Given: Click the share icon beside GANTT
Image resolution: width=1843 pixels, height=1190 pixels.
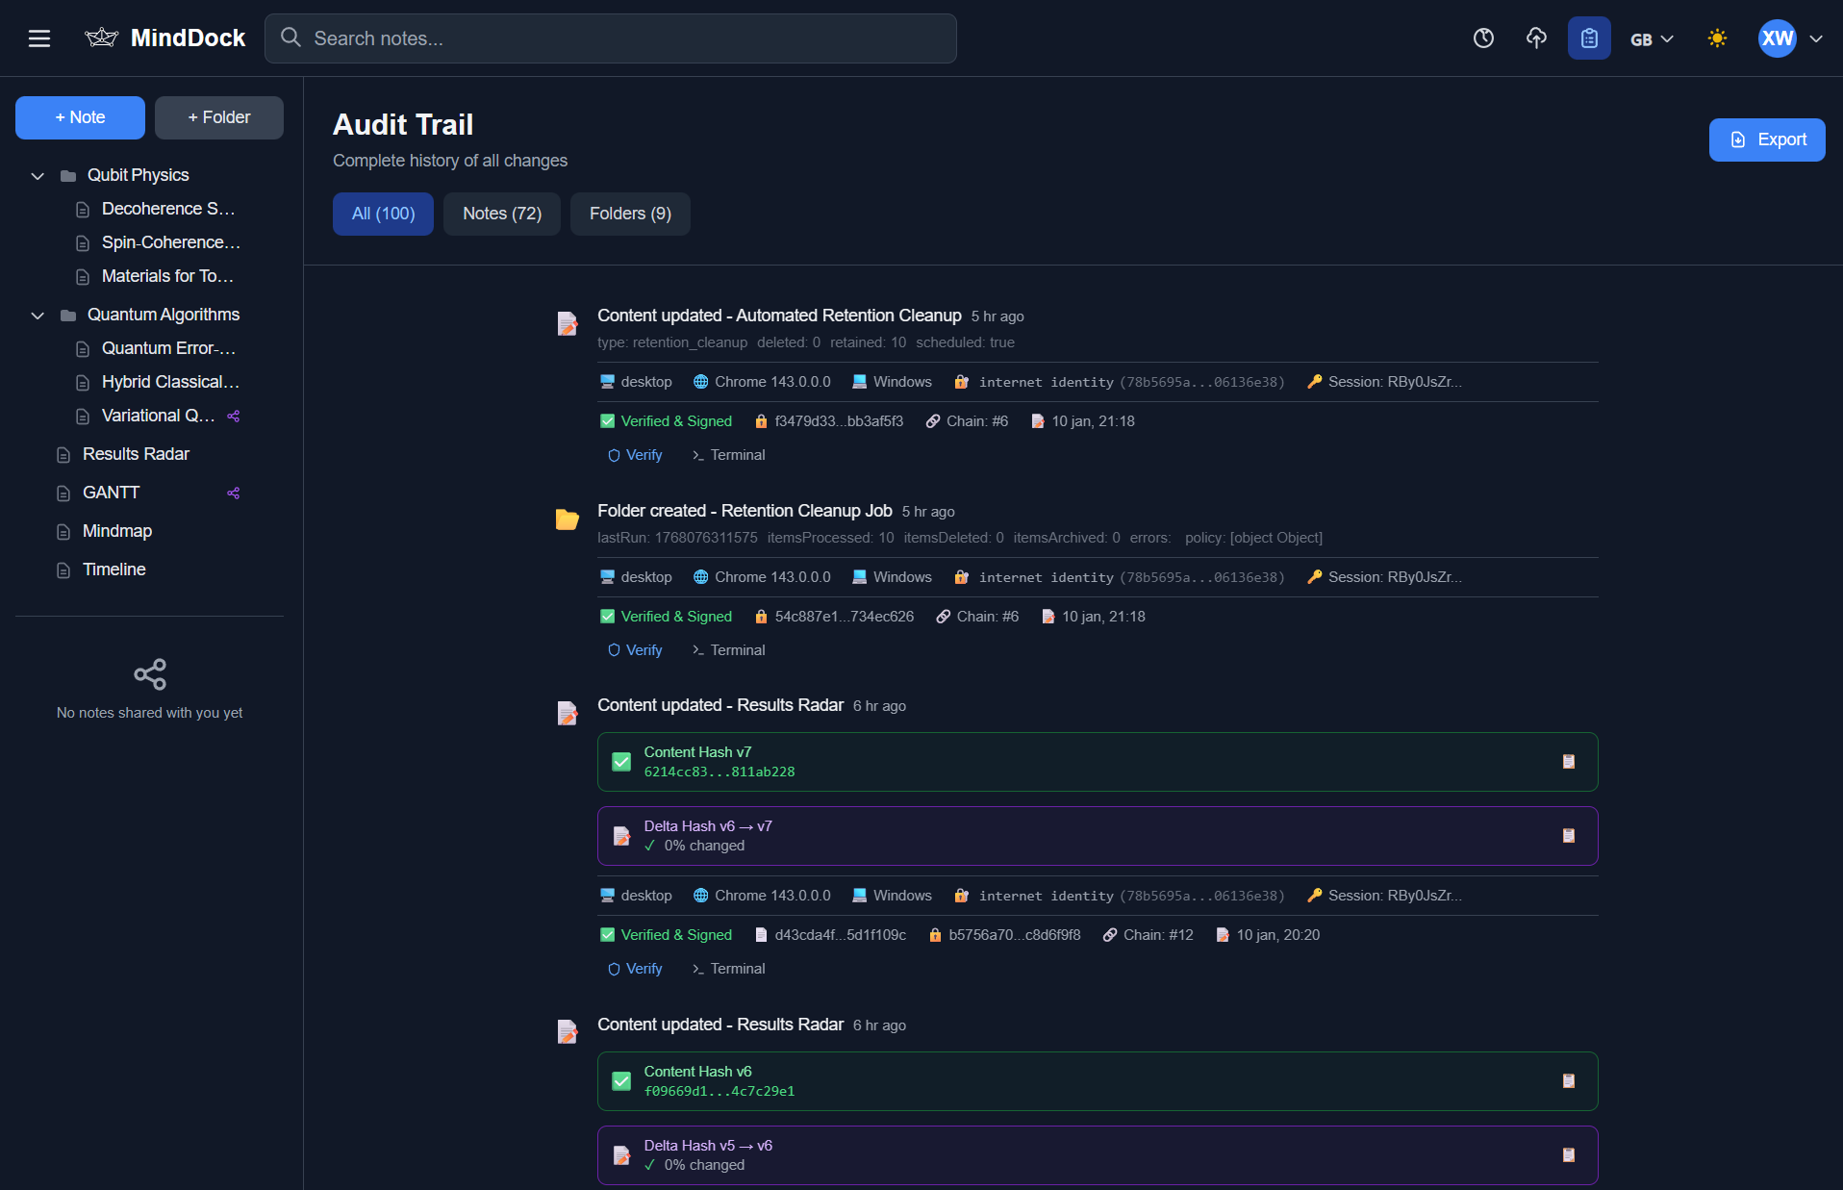Looking at the screenshot, I should click(x=232, y=493).
